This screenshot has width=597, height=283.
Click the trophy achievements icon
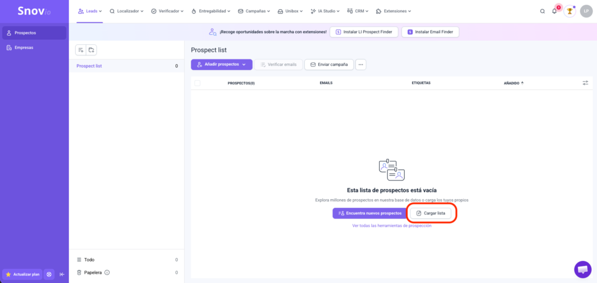(x=570, y=11)
